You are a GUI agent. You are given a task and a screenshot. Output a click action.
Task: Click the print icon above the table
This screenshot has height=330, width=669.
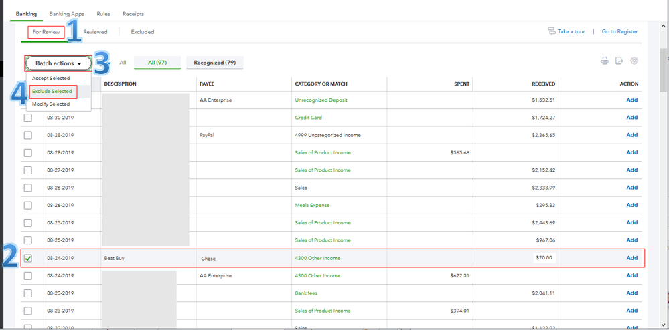[x=605, y=61]
